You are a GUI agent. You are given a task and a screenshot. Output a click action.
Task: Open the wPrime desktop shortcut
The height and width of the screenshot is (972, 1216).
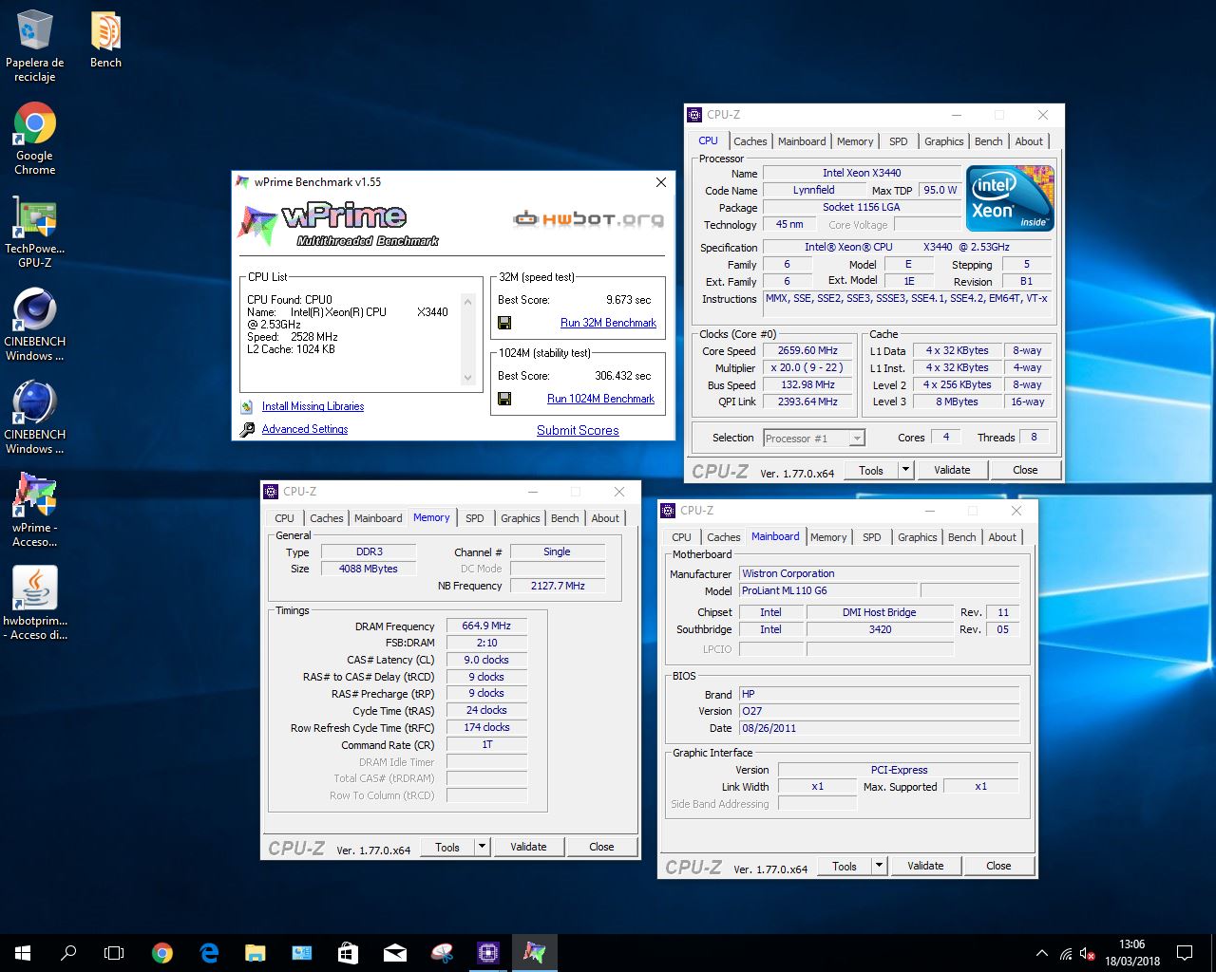(x=34, y=511)
